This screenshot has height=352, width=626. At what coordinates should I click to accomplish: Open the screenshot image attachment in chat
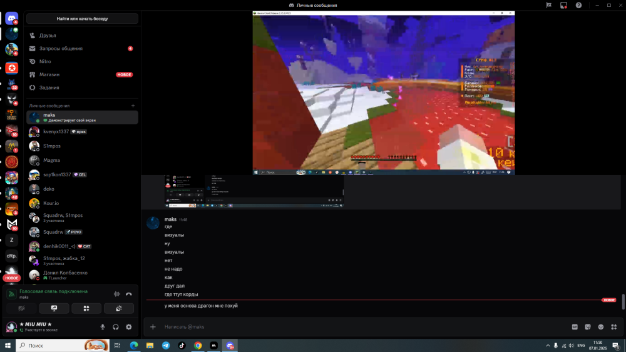point(254,191)
